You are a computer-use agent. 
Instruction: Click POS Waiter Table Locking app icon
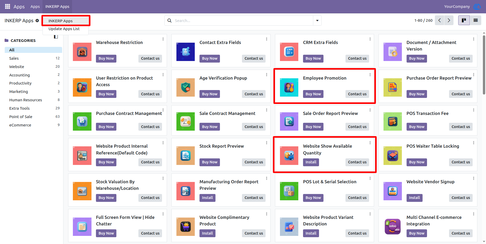[x=393, y=156]
